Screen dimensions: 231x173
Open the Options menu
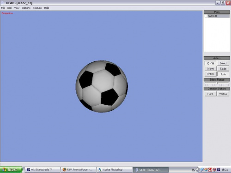click(26, 8)
